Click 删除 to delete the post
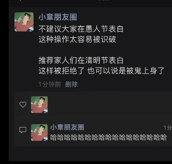 (71, 84)
